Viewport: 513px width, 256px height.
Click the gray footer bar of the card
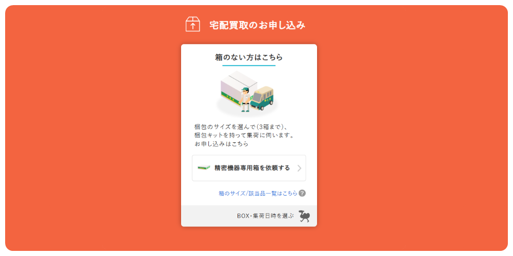[x=249, y=216]
